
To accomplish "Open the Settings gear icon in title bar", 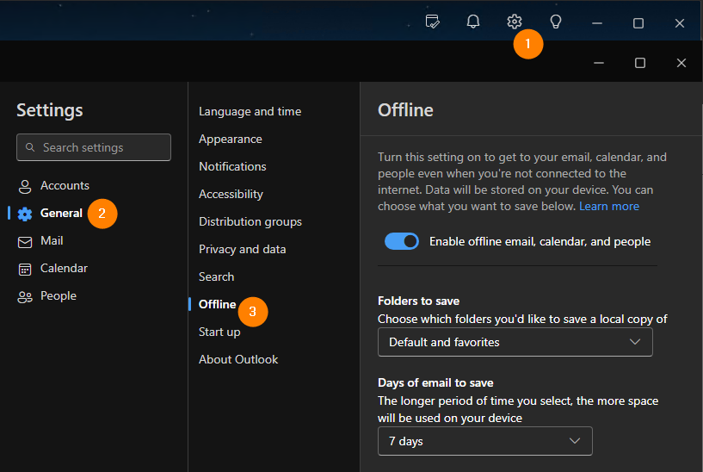I will (x=515, y=22).
